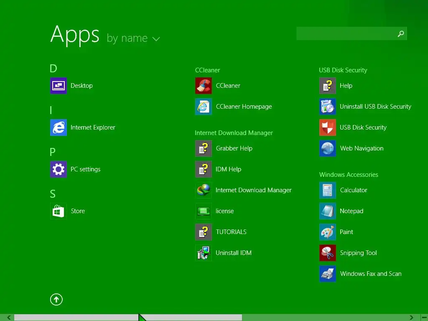Click the scrollbar left arrow
Viewport: 428px width, 321px height.
pyautogui.click(x=9, y=318)
